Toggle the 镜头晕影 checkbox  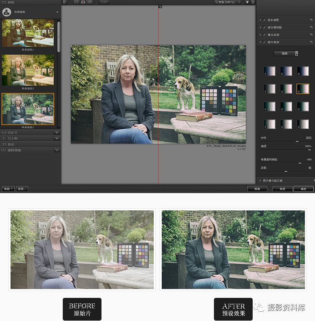coord(264,34)
